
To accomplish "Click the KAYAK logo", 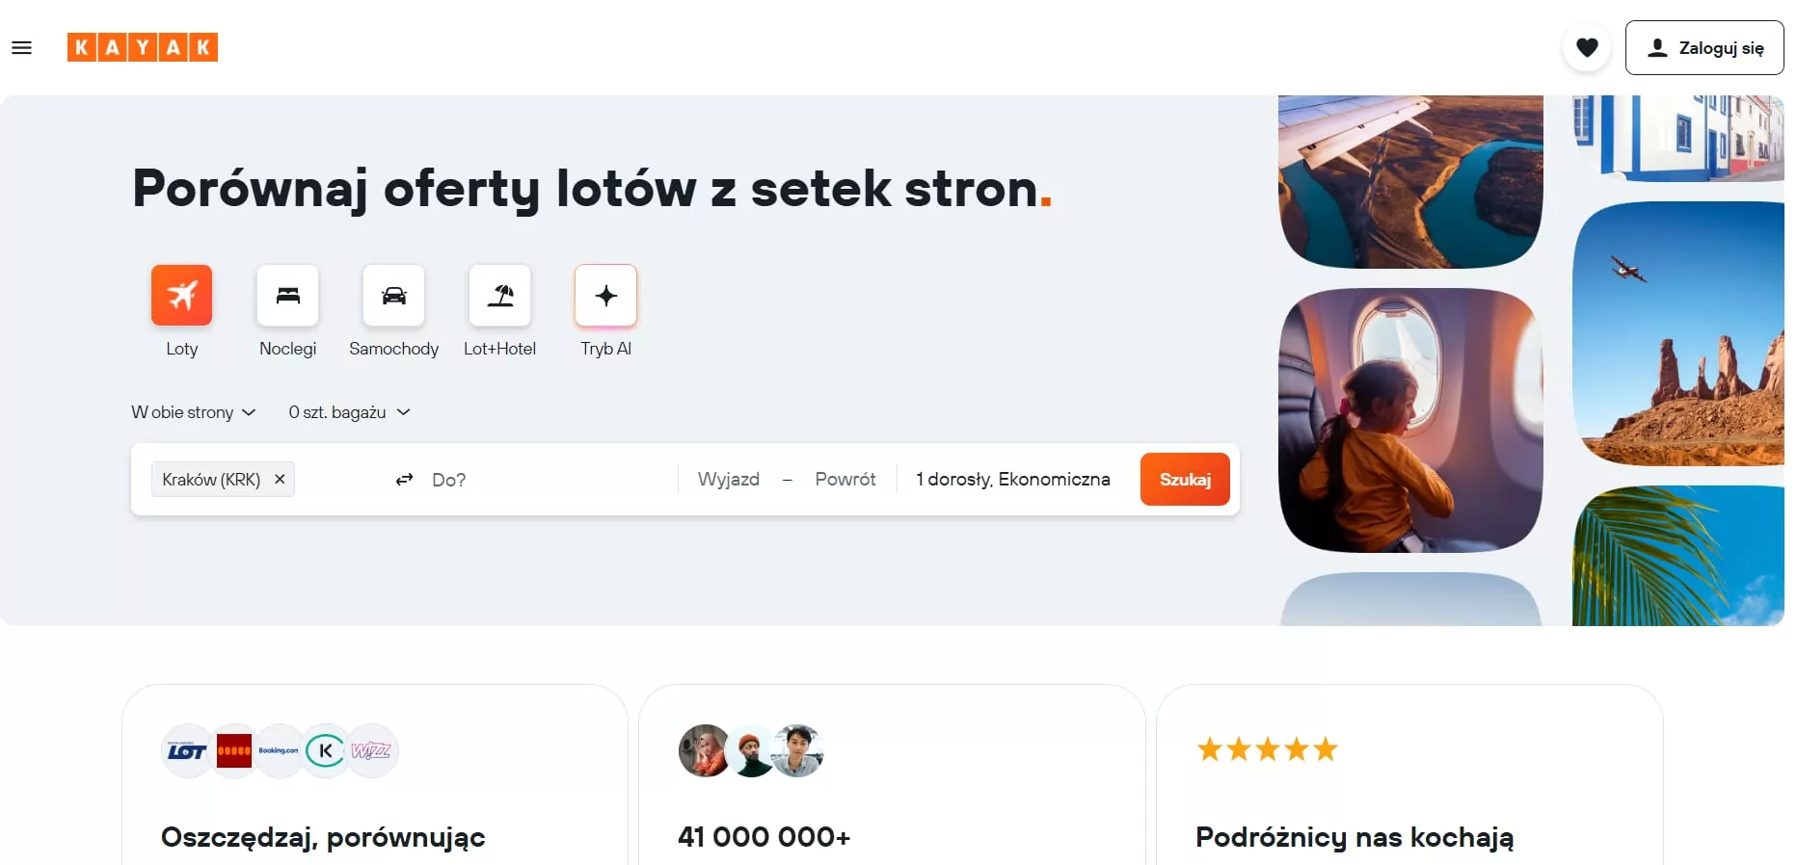I will [x=143, y=47].
